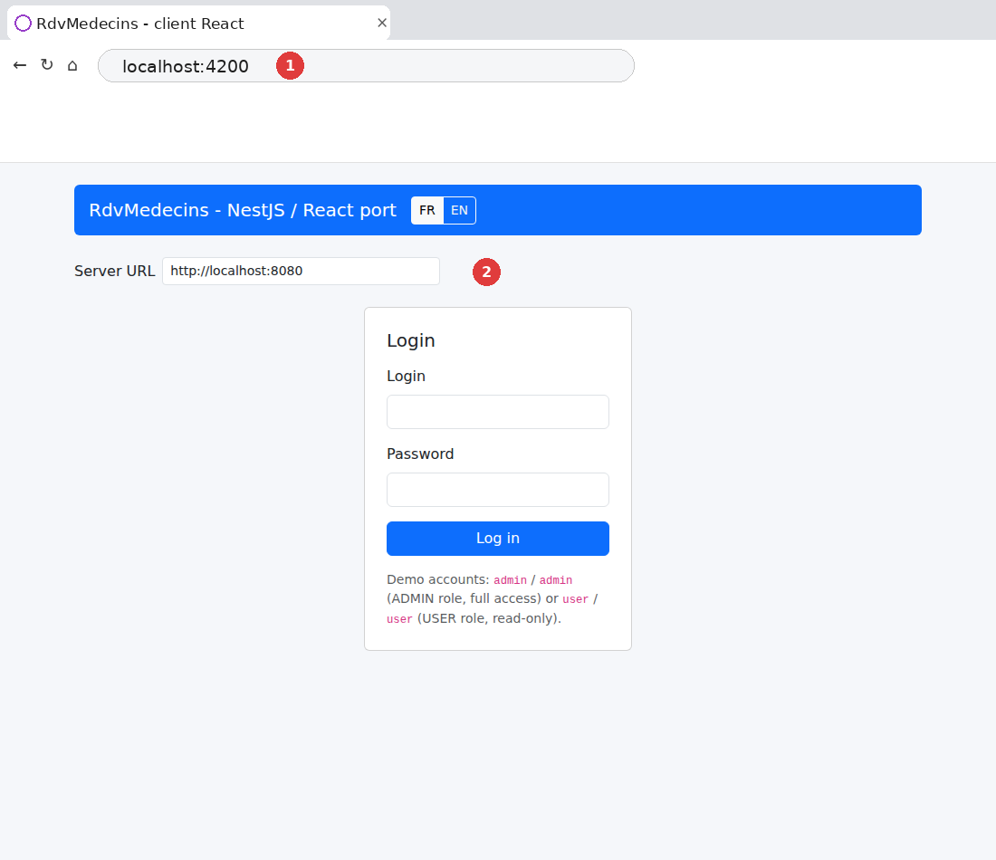Click the RdvMedecins - NestJS / React port title
996x860 pixels.
coord(243,210)
